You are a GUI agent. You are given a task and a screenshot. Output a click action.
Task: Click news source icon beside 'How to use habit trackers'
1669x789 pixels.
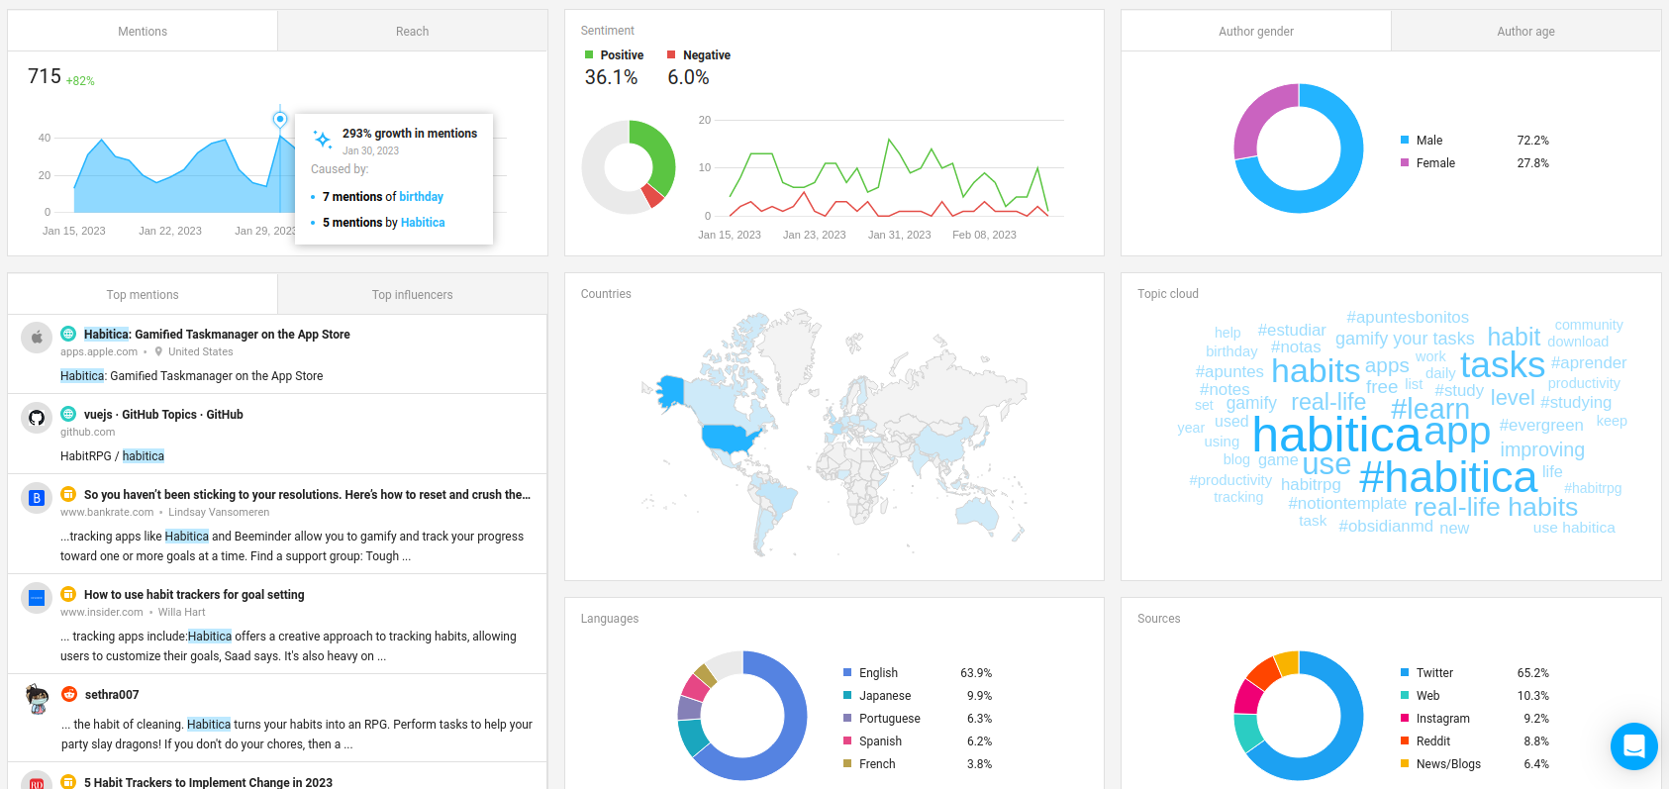[68, 594]
